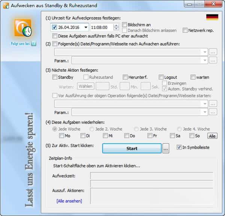Viewport: 225px width, 216px height.
Task: Decrease time with the spinner down arrow
Action: 116,29
